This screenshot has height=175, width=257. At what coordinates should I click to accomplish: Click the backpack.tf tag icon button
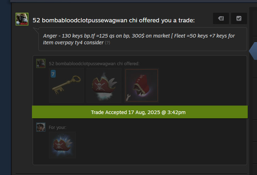(221, 18)
